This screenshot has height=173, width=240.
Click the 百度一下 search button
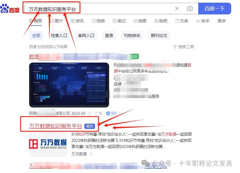215,9
